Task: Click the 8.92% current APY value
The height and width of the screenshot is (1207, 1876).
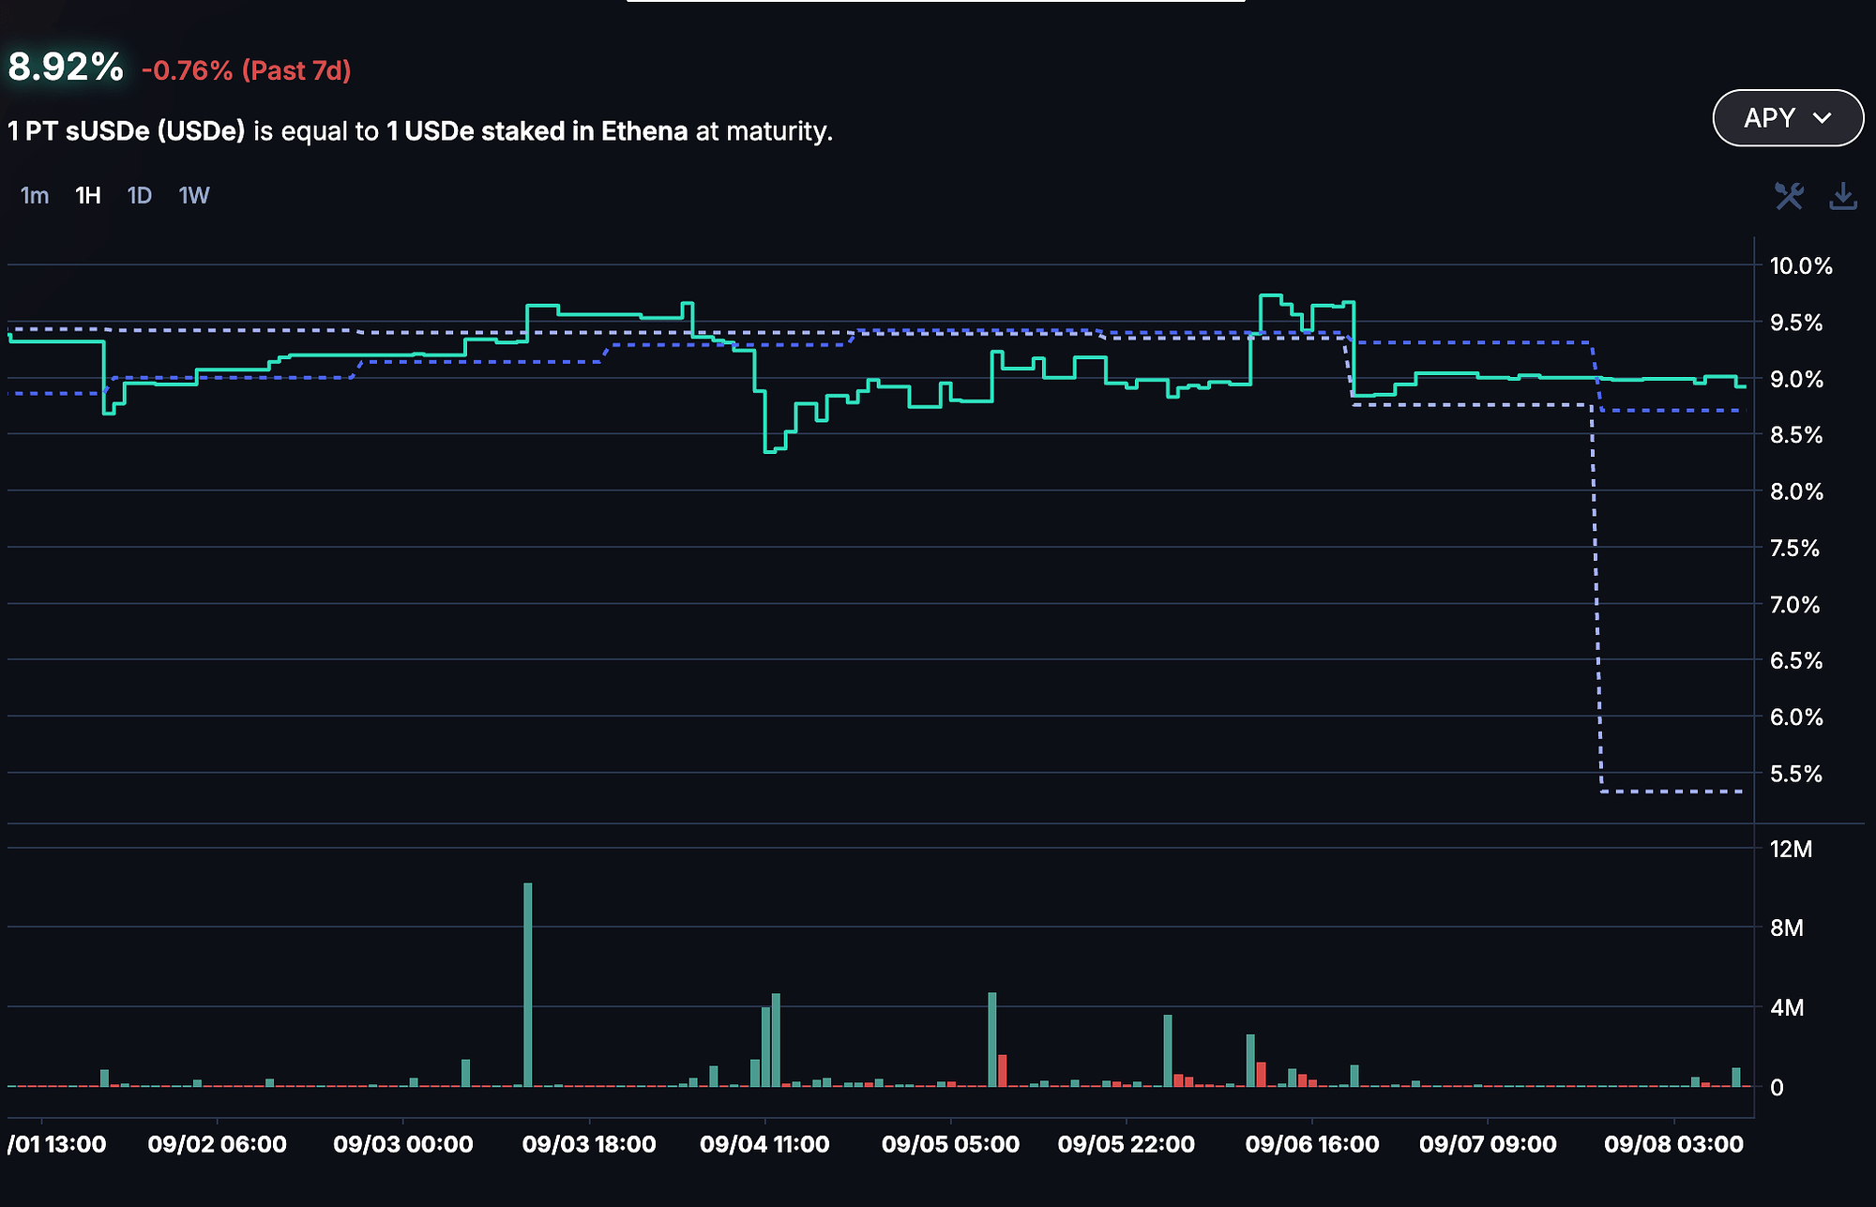Action: [x=66, y=68]
